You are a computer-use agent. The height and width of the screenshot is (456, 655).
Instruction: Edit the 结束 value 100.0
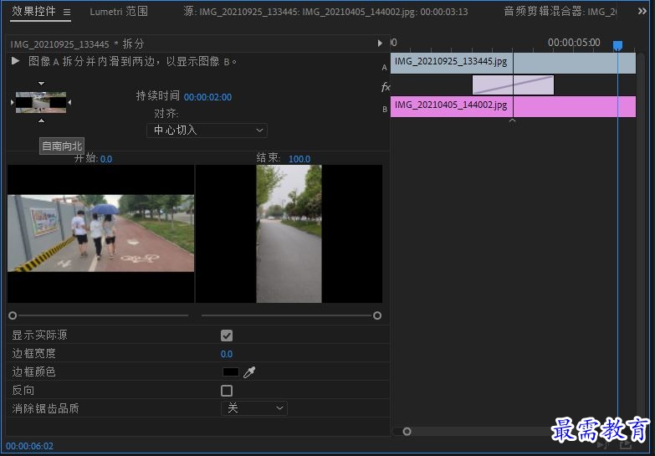(x=299, y=159)
